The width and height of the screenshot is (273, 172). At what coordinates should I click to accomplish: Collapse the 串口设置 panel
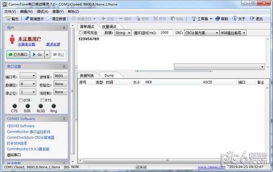click(x=64, y=67)
